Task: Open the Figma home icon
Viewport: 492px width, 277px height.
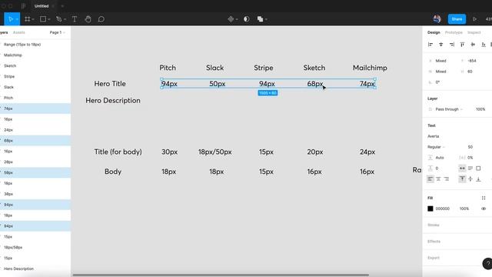Action: coord(23,6)
